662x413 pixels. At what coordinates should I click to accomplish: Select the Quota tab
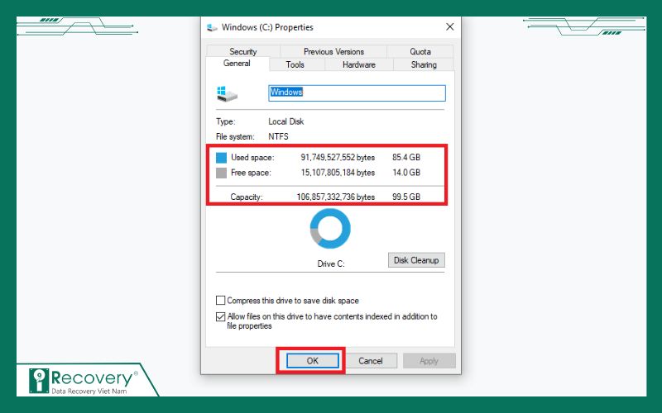coord(420,51)
